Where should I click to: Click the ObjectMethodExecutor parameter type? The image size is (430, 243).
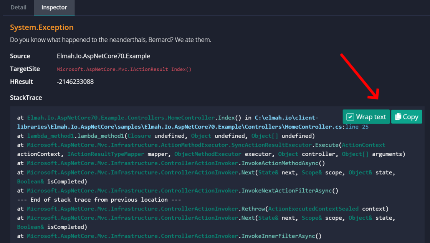pyautogui.click(x=208, y=154)
